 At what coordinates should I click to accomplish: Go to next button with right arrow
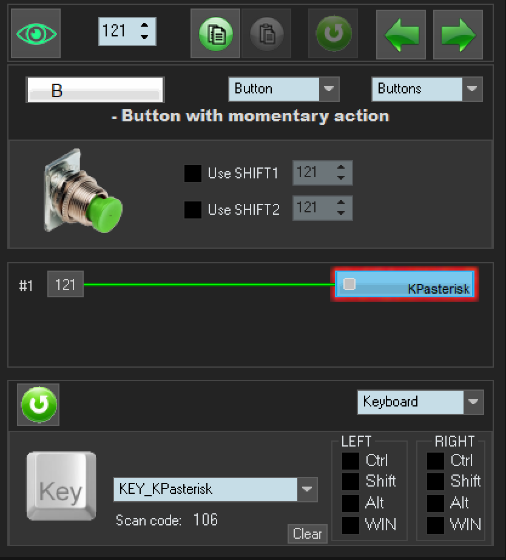tap(458, 35)
